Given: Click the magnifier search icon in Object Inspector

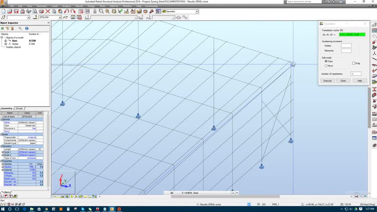Looking at the screenshot, I should tap(20, 28).
